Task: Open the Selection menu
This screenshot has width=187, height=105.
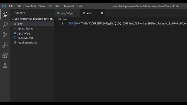Action: (30, 6)
